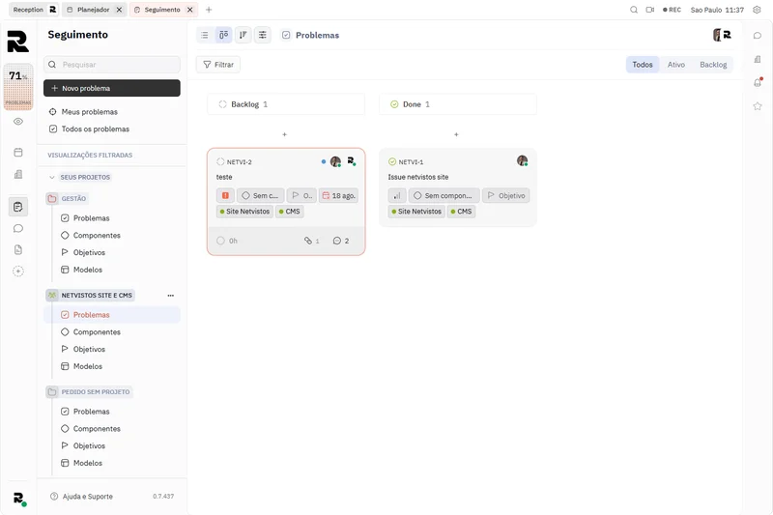Open messages bubble in left rail
Image resolution: width=773 pixels, height=515 pixels.
[18, 228]
